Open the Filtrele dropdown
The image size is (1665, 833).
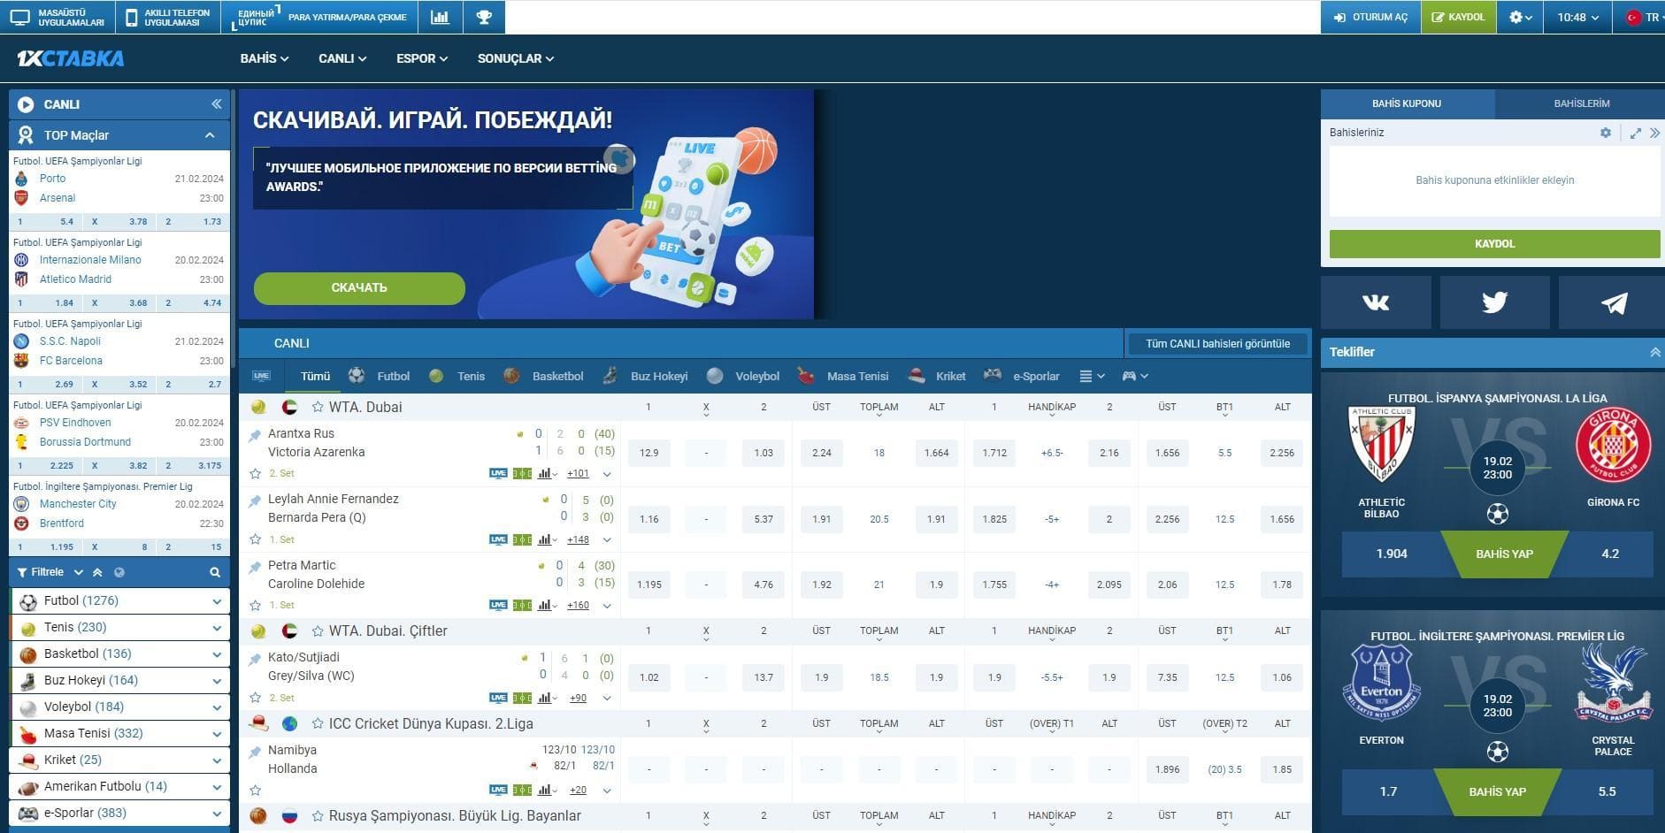click(x=50, y=572)
